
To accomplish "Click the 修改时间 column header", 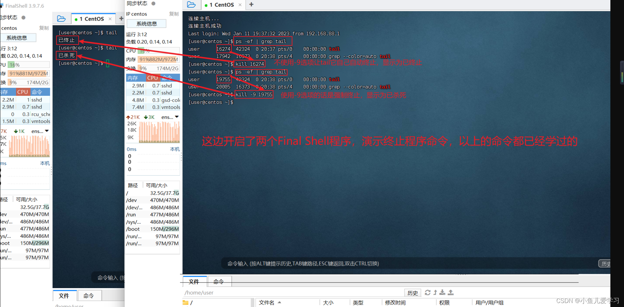I will (395, 302).
